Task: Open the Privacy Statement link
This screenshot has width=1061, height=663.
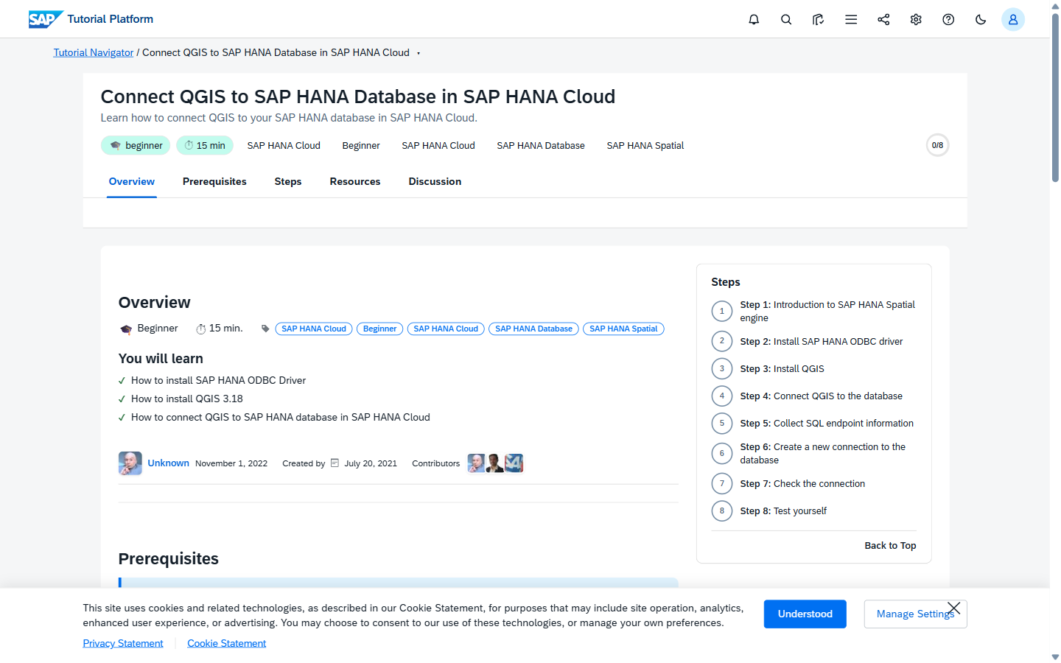Action: point(123,643)
